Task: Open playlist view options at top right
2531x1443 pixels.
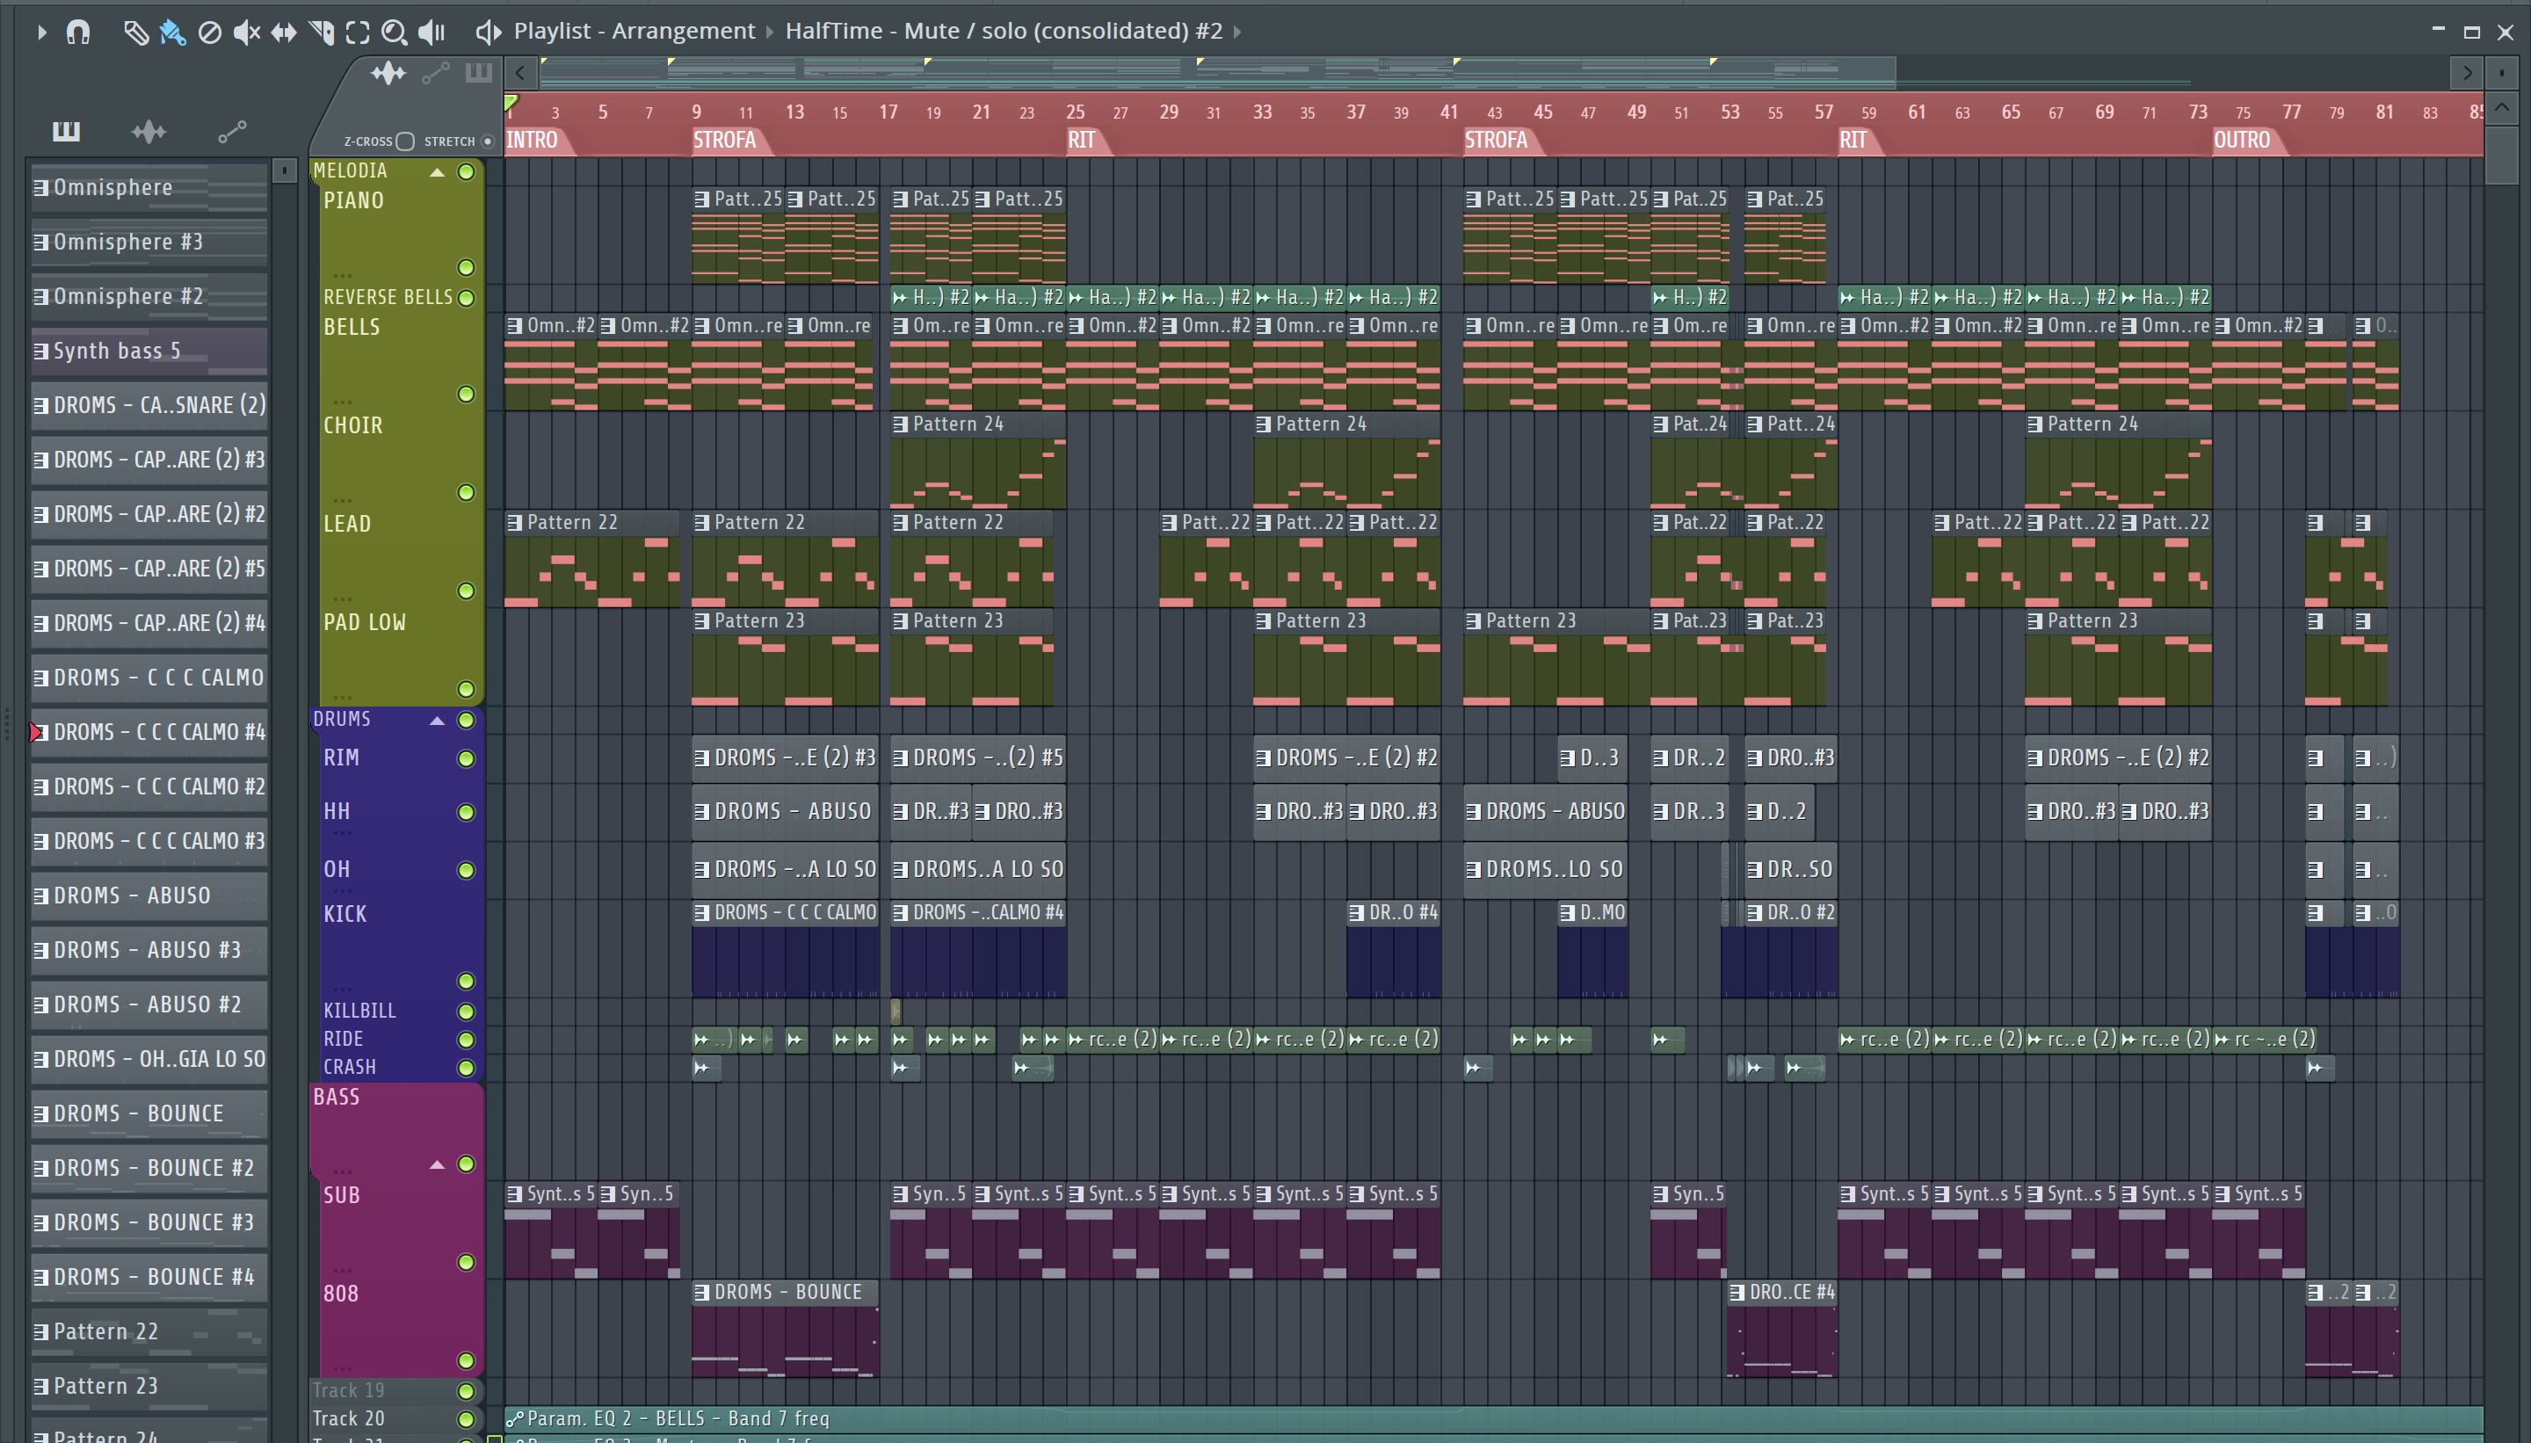Action: [x=2501, y=72]
